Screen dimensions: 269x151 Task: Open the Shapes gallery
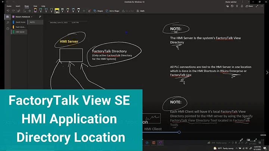click(98, 11)
